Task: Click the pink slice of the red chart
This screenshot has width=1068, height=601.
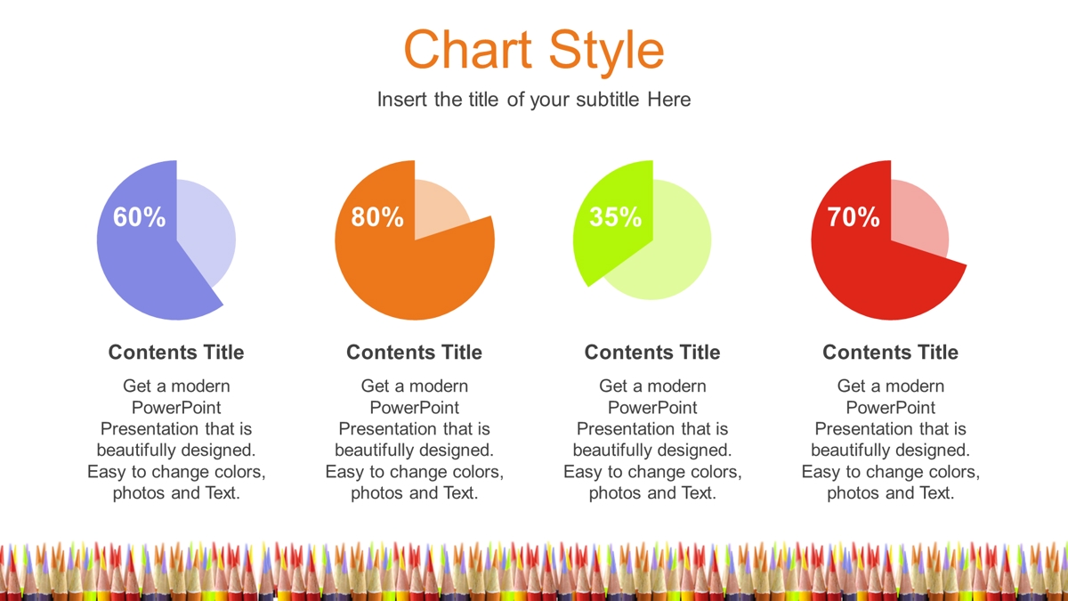Action: click(917, 218)
